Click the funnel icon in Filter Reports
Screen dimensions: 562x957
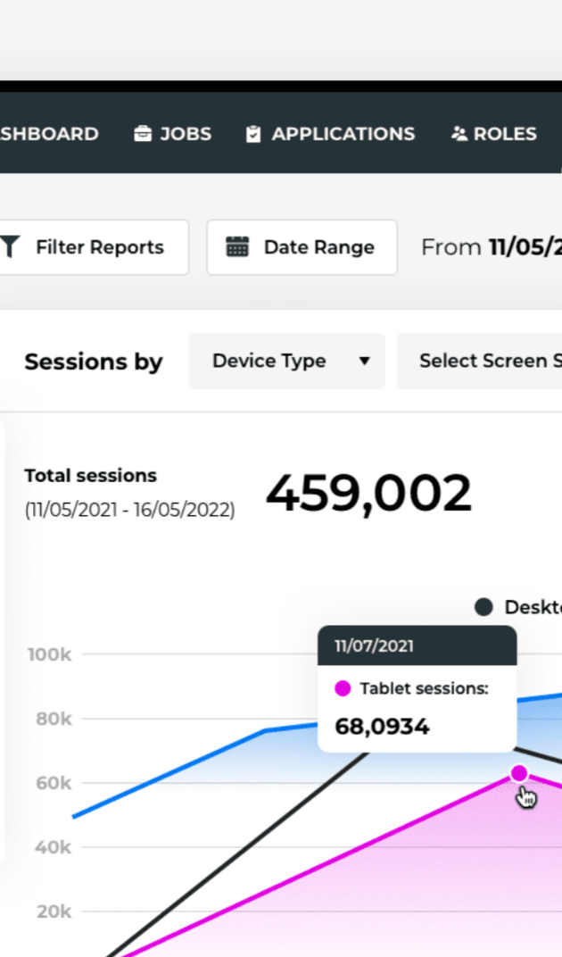(x=10, y=247)
